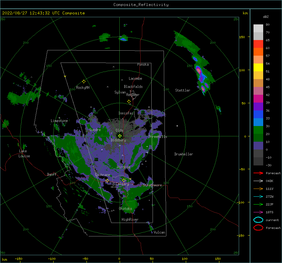Screen dimensions: 282x263
Task: Click the ThreeHills city label
Action: [x=158, y=137]
